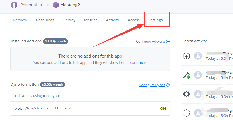Screen dimensions: 233x120
Task: Click the deploy upload arrow activity icon
Action: (x=186, y=56)
